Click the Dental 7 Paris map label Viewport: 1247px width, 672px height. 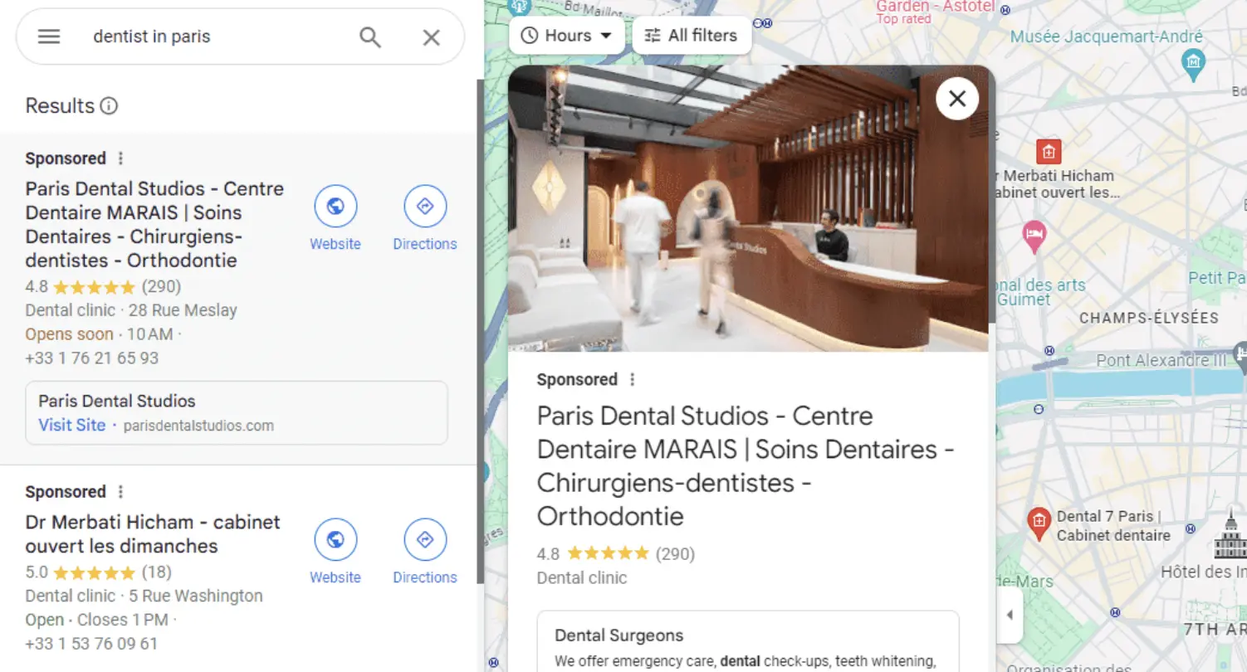[x=1113, y=526]
